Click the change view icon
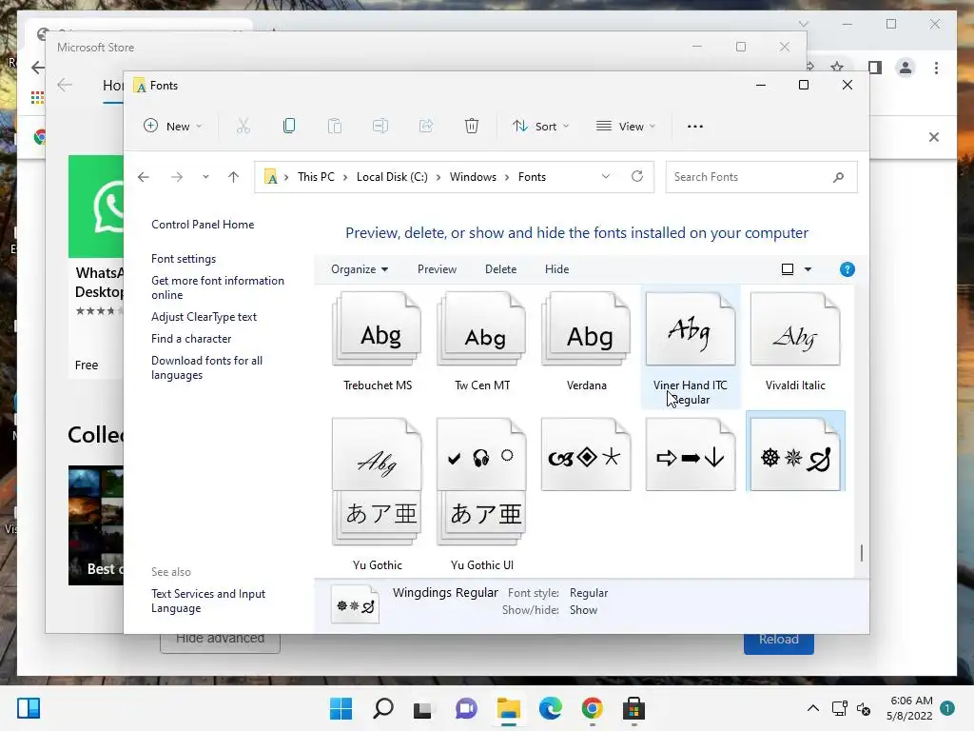The width and height of the screenshot is (974, 731). (787, 269)
